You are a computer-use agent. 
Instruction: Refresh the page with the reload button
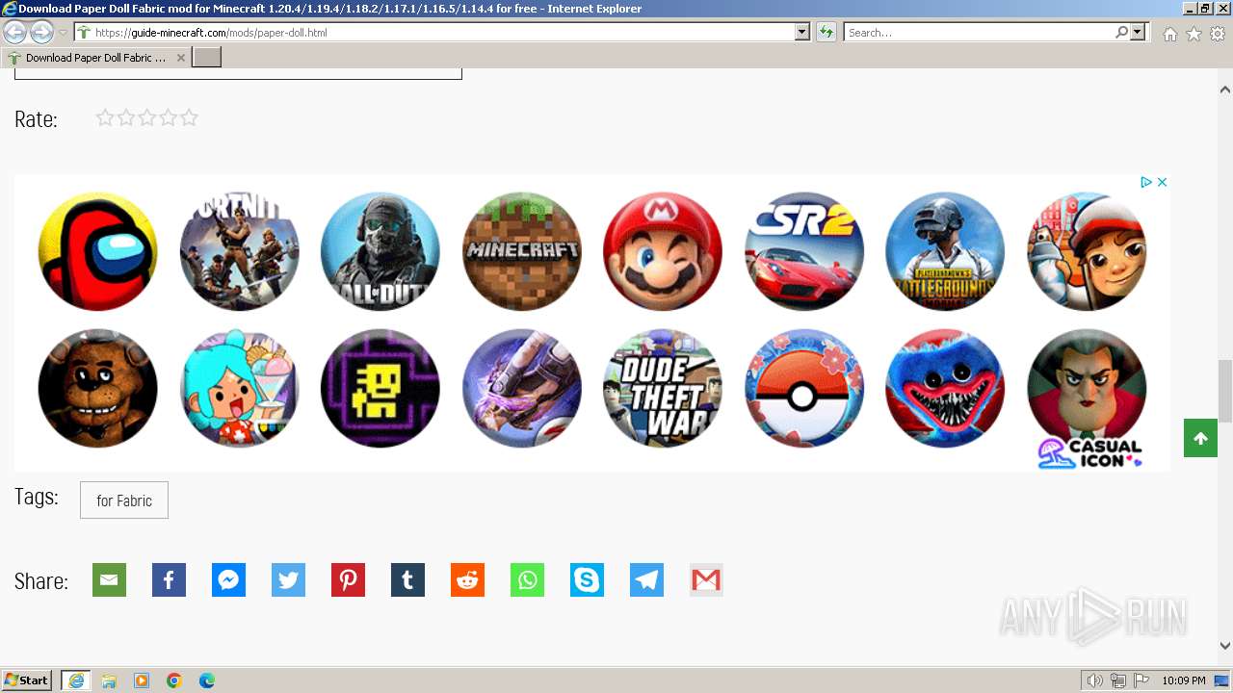click(826, 33)
